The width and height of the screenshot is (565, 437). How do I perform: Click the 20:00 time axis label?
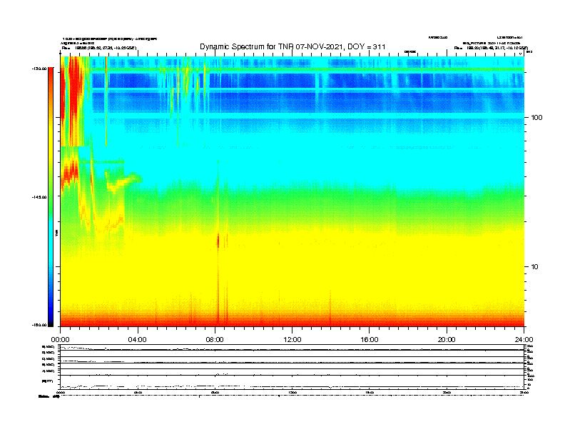tap(447, 340)
